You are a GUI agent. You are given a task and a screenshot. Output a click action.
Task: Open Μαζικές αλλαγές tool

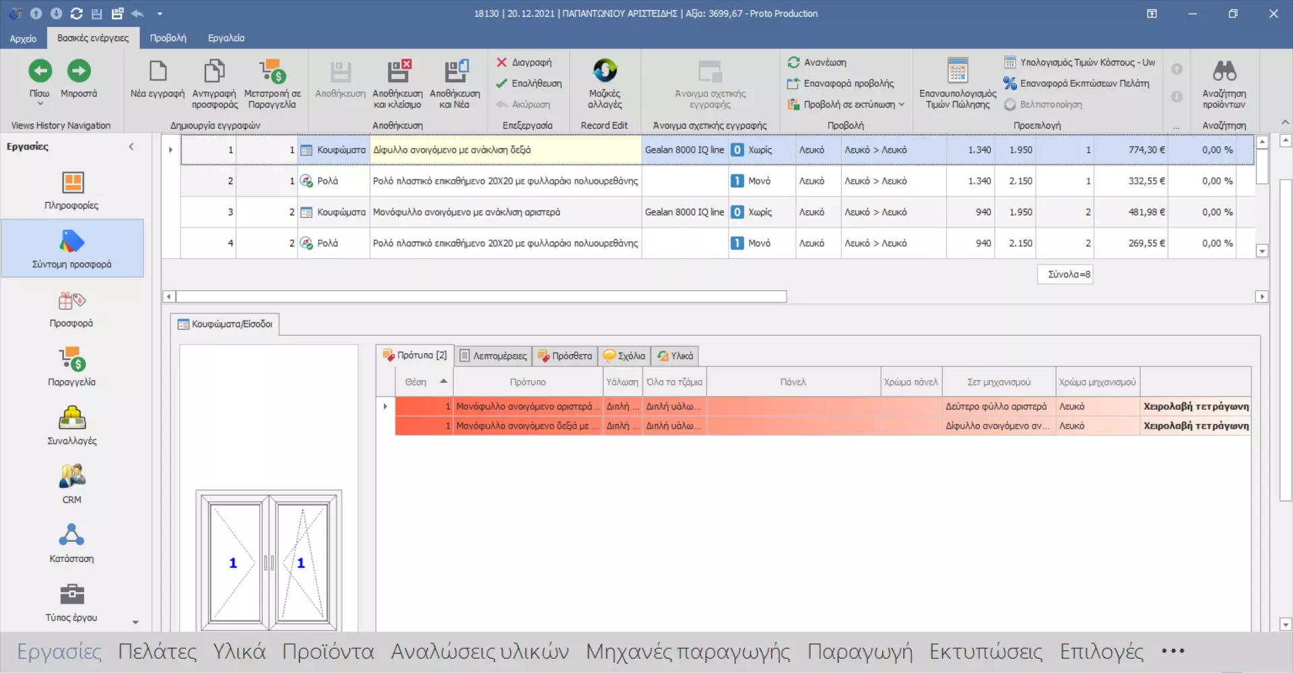pyautogui.click(x=604, y=71)
